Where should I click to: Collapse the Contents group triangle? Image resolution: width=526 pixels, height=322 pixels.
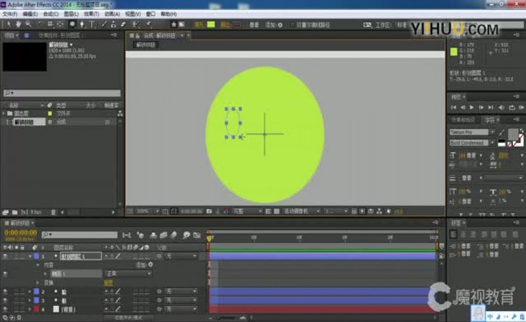(x=38, y=265)
